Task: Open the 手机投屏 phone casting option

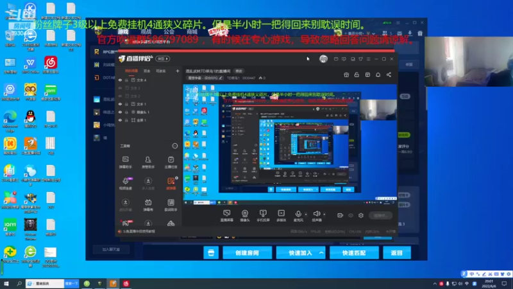Action: (x=263, y=216)
